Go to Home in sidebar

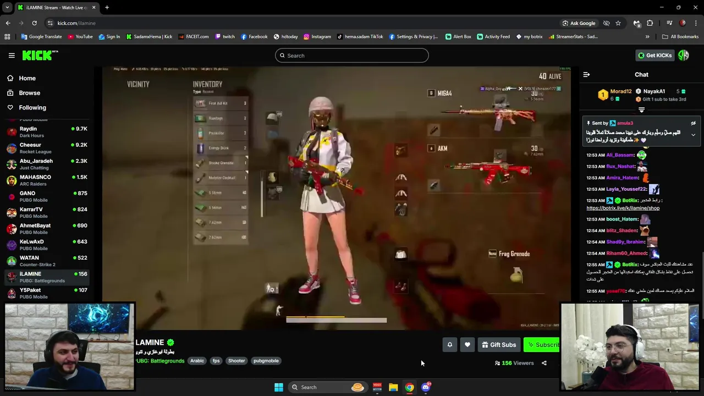[27, 78]
